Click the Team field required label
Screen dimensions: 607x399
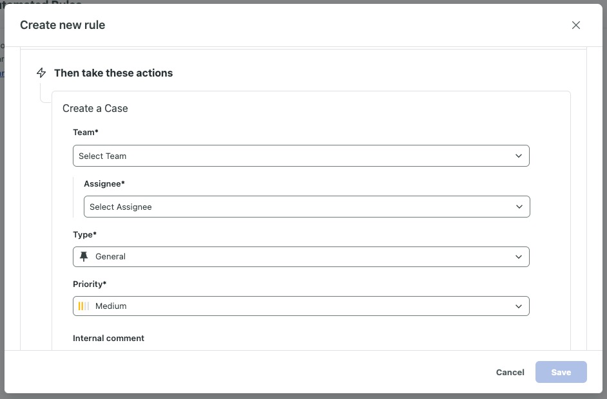coord(86,132)
